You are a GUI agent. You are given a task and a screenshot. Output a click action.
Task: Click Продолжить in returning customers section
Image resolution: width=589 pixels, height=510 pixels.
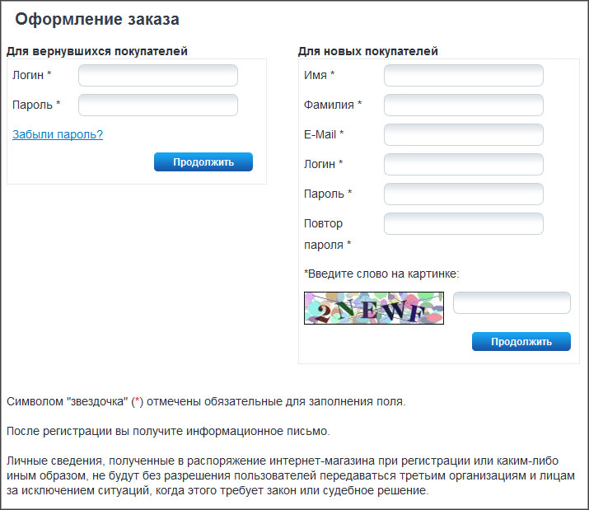pos(203,162)
